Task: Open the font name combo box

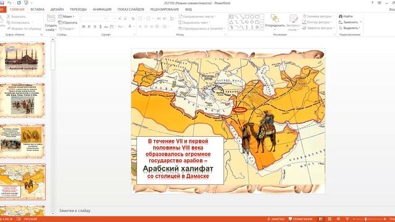Action: (x=93, y=18)
